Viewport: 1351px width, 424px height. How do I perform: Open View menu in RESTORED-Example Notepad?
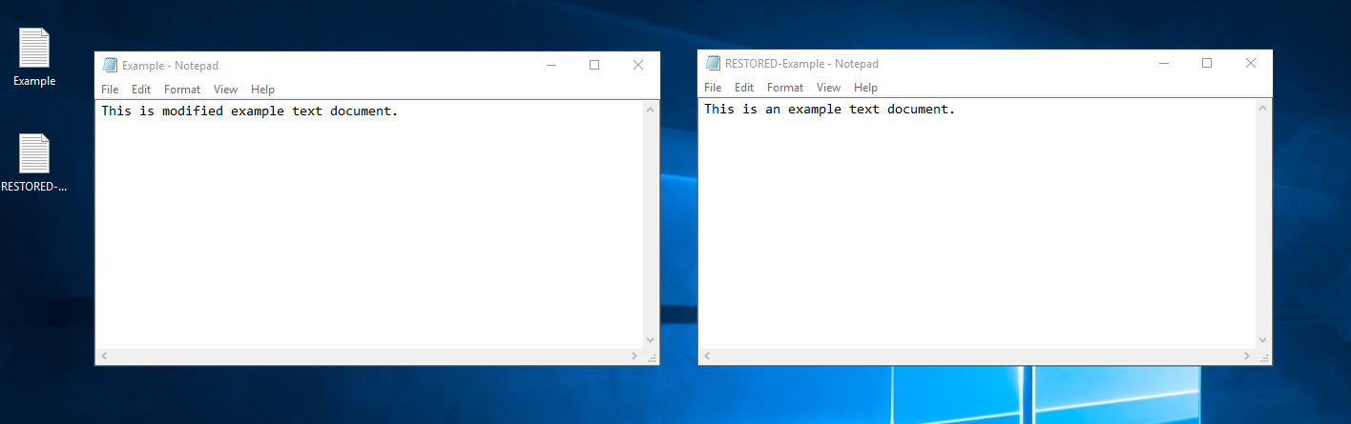click(x=828, y=88)
